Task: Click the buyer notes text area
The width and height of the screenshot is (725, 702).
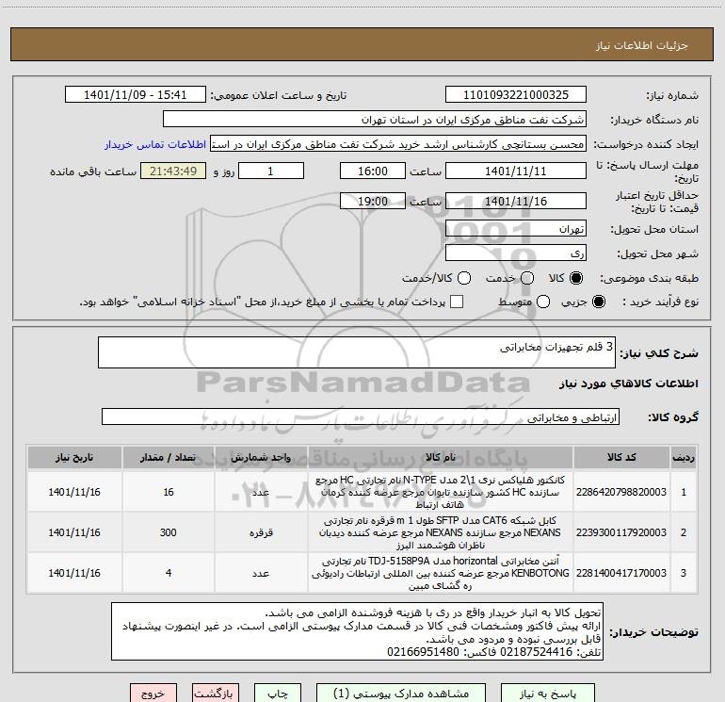Action: [x=357, y=631]
